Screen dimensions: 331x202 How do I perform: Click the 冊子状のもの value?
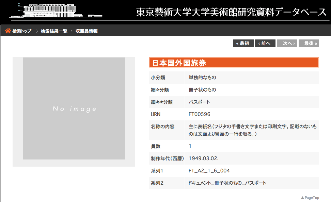(x=202, y=90)
